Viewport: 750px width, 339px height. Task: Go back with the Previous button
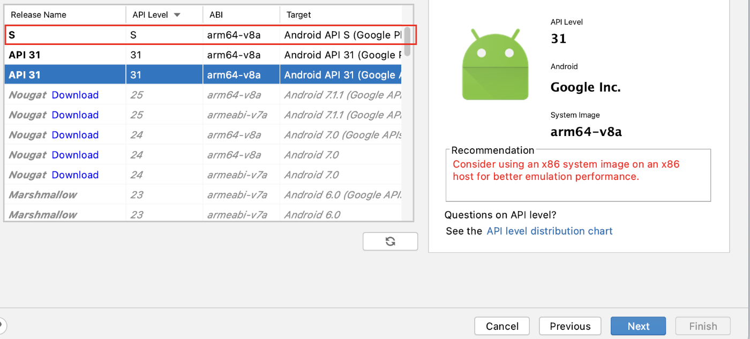(x=570, y=326)
